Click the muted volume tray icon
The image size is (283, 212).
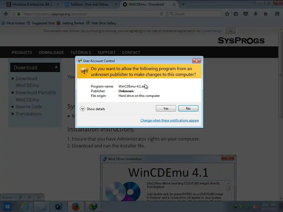255,207
